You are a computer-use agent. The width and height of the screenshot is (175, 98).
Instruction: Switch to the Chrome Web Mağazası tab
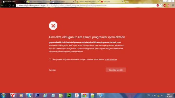click(87, 2)
